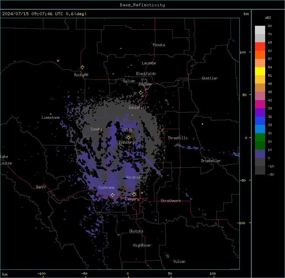Image resolution: width=285 pixels, height=278 pixels.
Task: Click the Vulcan city label
Action: [x=179, y=261]
